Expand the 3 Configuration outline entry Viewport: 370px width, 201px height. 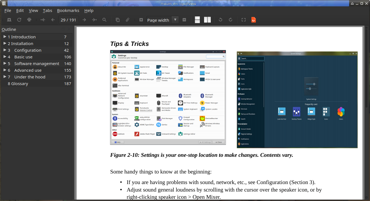[5, 50]
